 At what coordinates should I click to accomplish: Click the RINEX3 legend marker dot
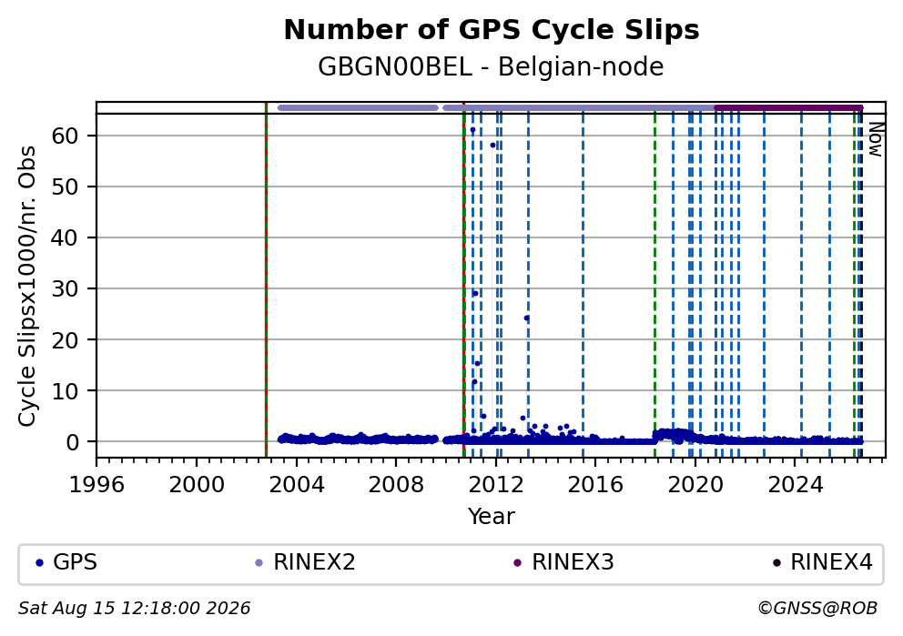[x=517, y=563]
